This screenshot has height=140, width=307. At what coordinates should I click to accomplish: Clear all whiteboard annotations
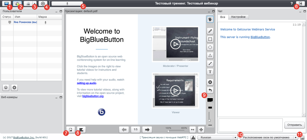[x=210, y=82]
